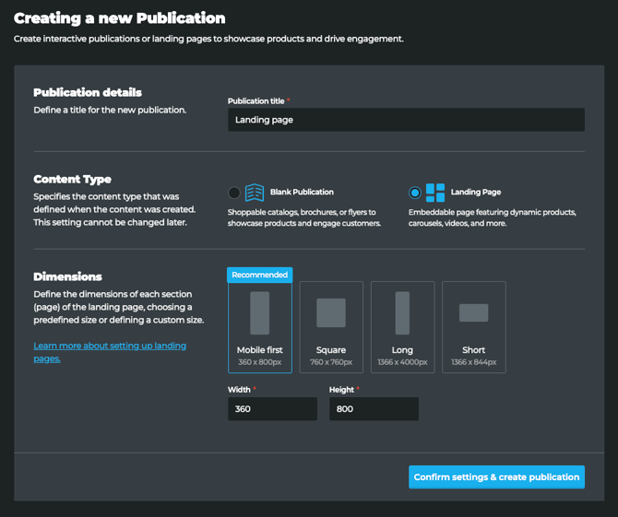Click the Recommended badge above Mobile first

(259, 275)
